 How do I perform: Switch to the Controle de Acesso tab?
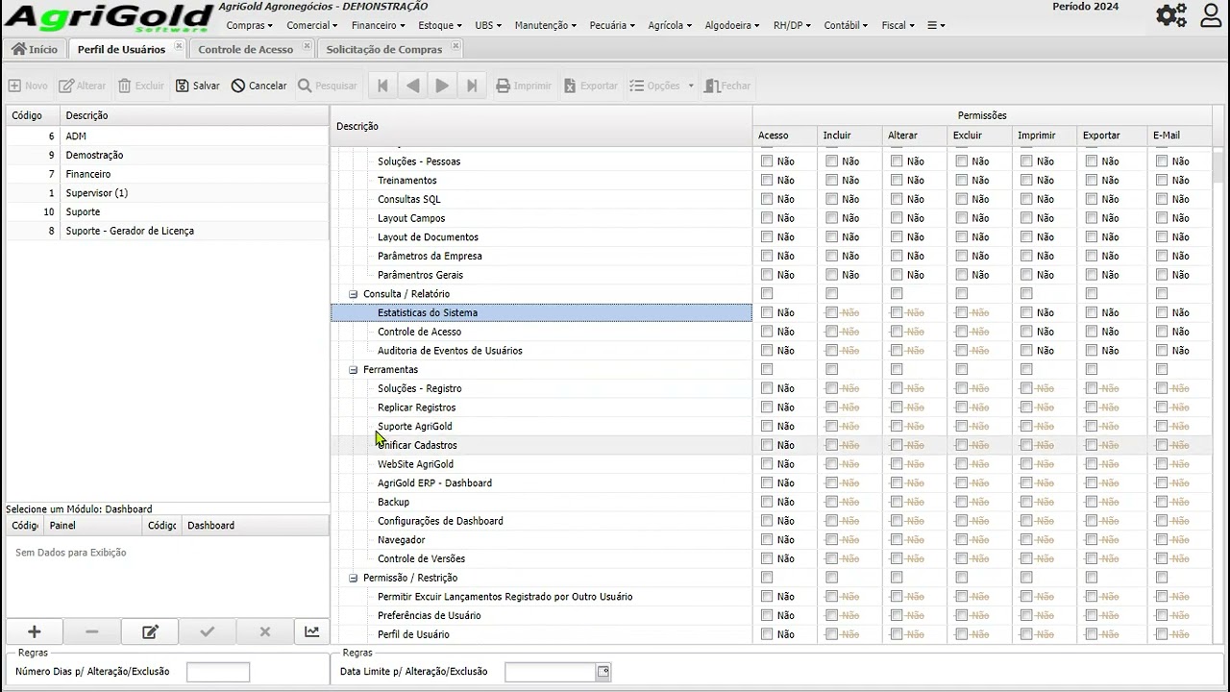[246, 49]
